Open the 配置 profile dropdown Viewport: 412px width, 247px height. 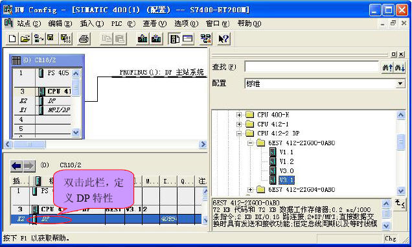click(x=400, y=84)
